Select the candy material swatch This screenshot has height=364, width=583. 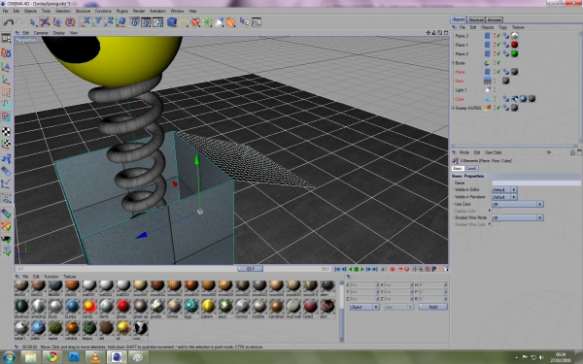coord(89,307)
